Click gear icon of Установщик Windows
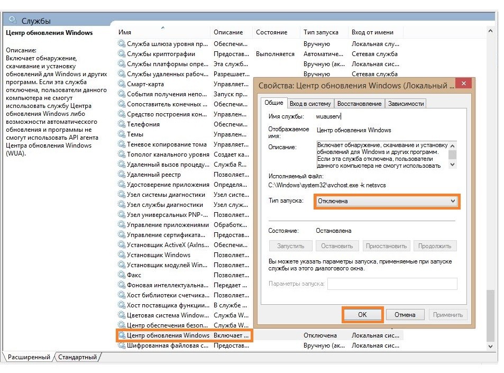The height and width of the screenshot is (373, 504). click(121, 254)
